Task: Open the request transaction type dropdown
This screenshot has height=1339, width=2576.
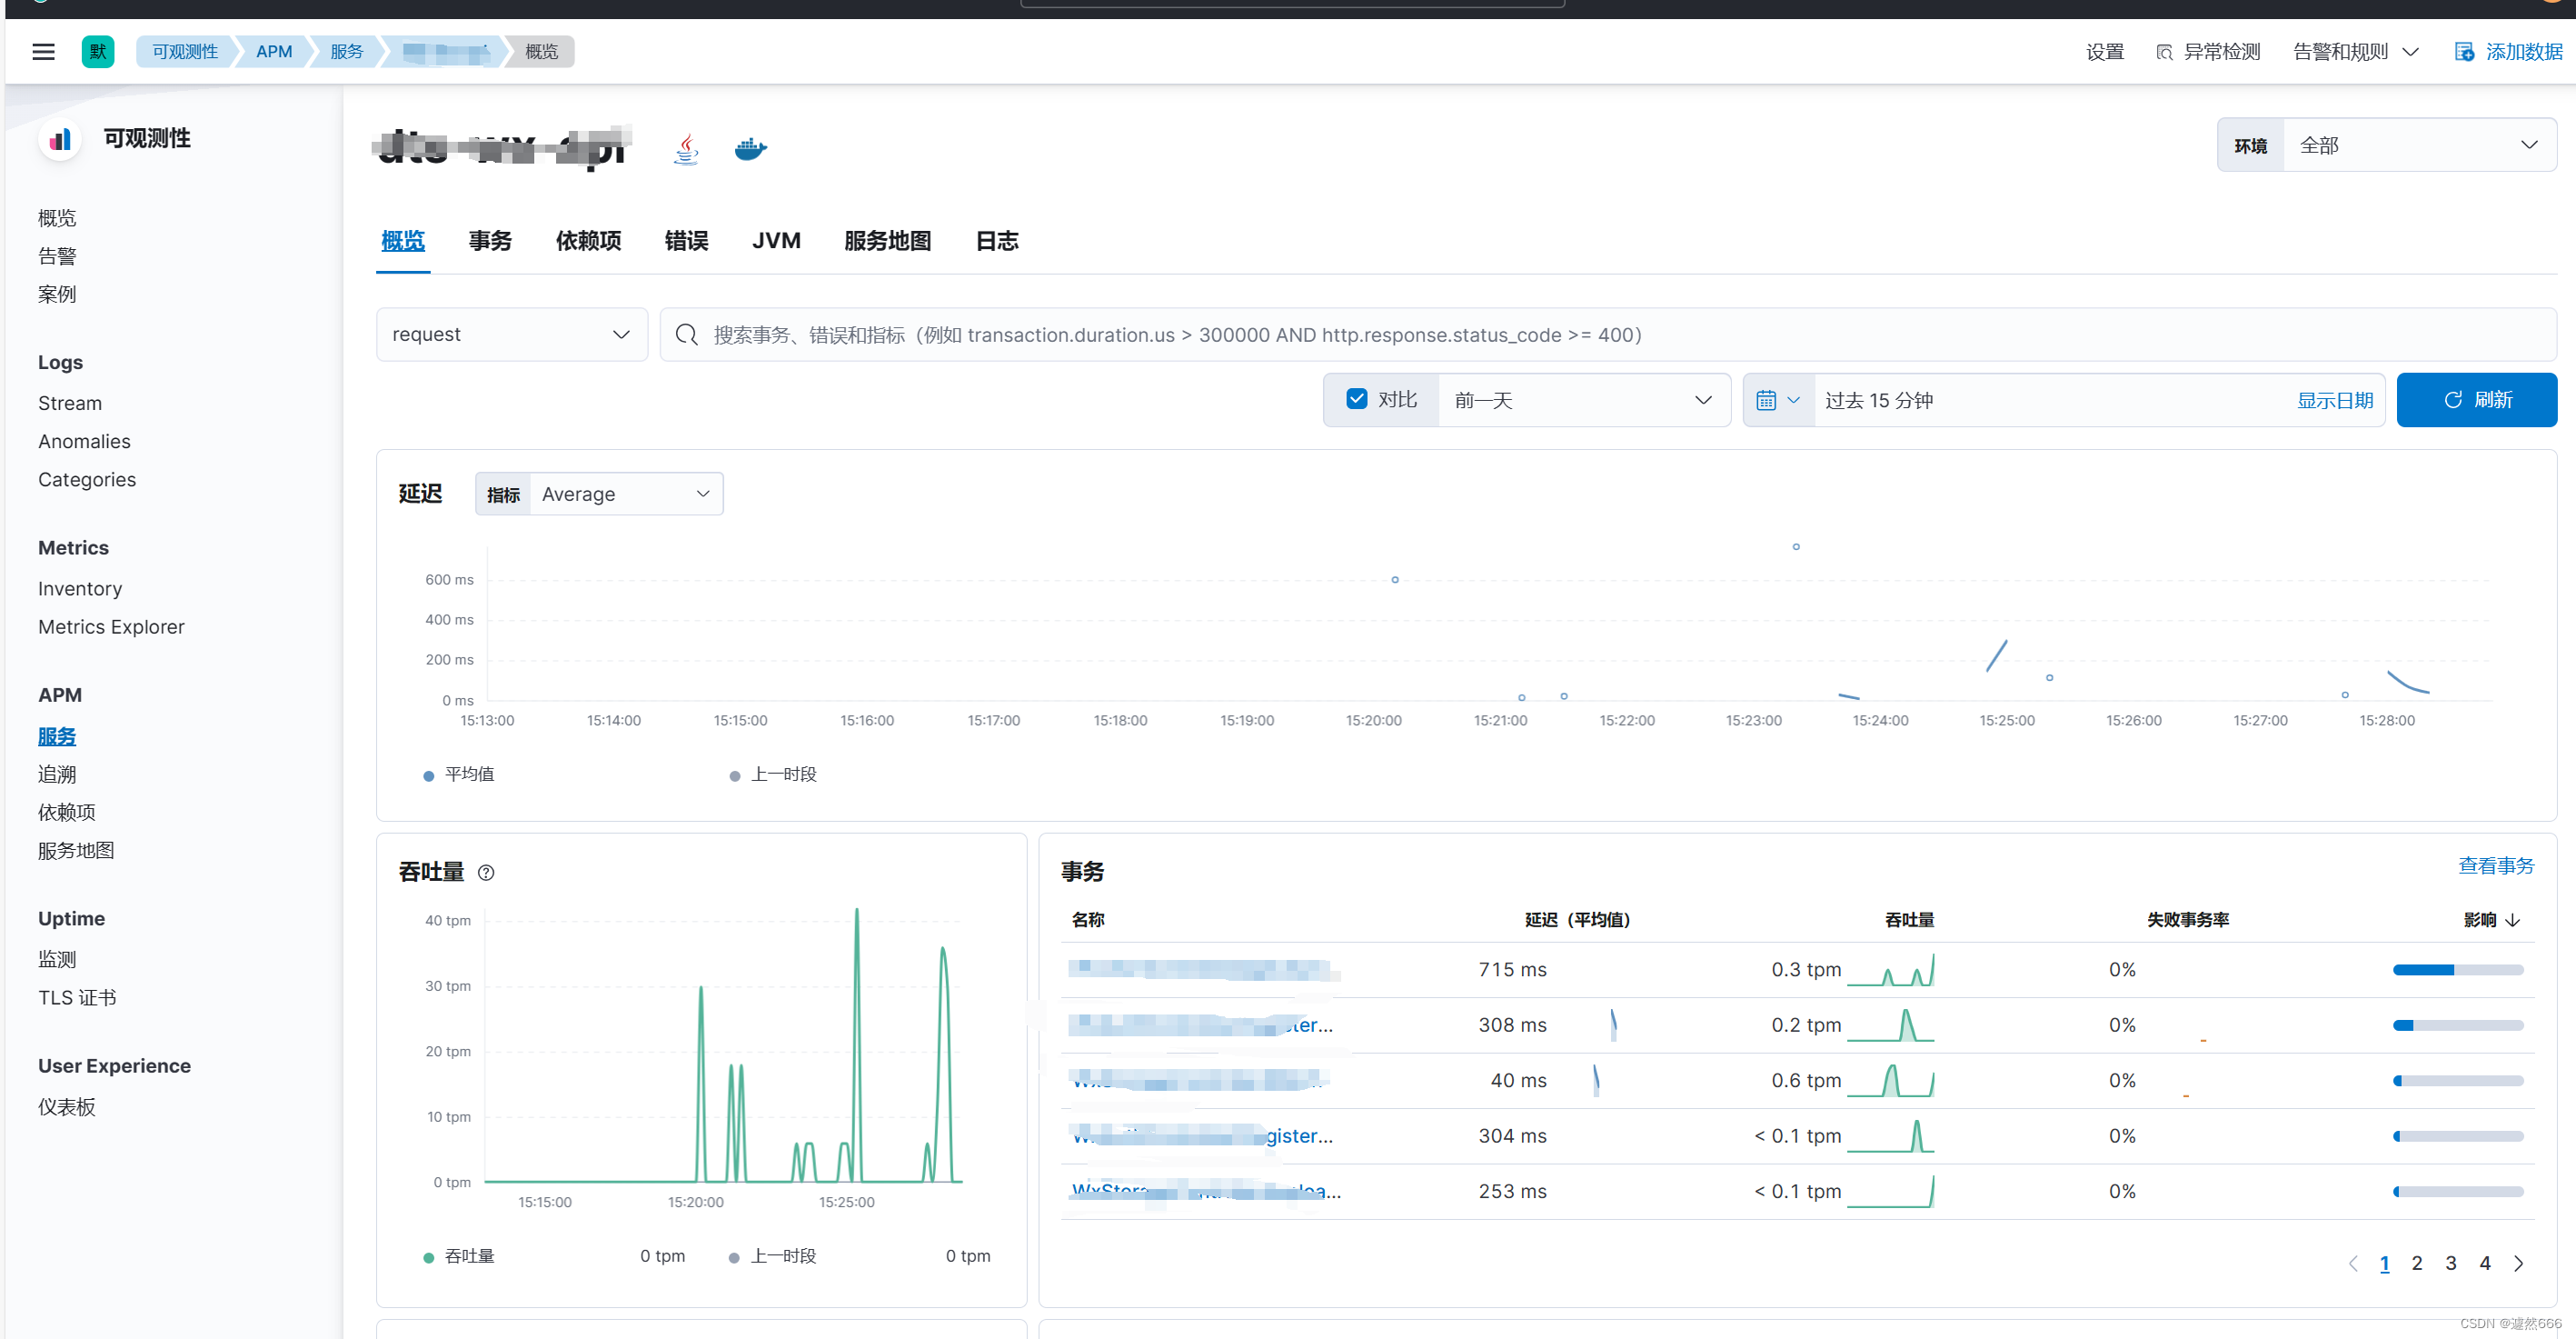Action: point(511,335)
